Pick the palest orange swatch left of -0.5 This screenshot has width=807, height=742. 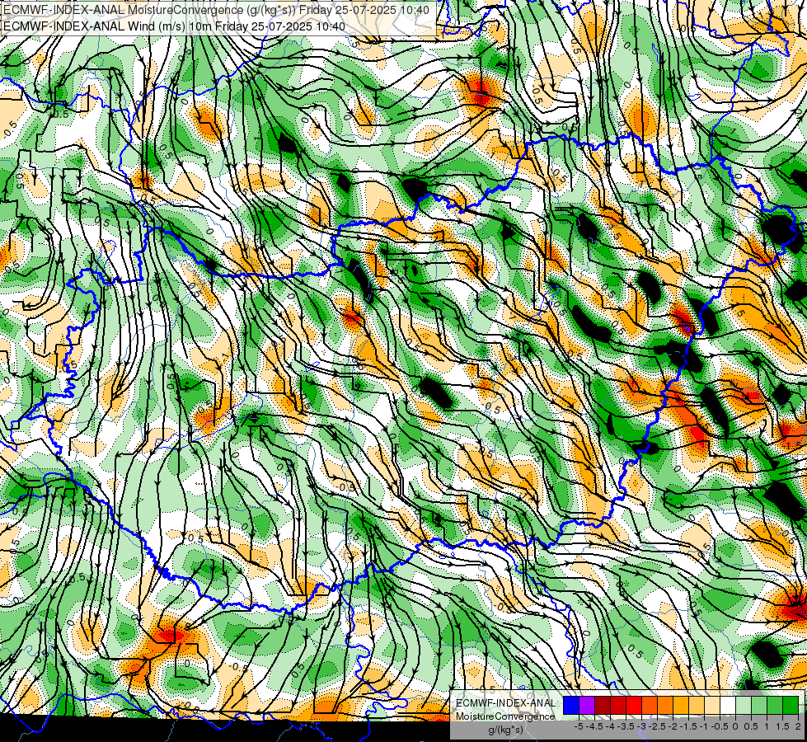pyautogui.click(x=712, y=706)
